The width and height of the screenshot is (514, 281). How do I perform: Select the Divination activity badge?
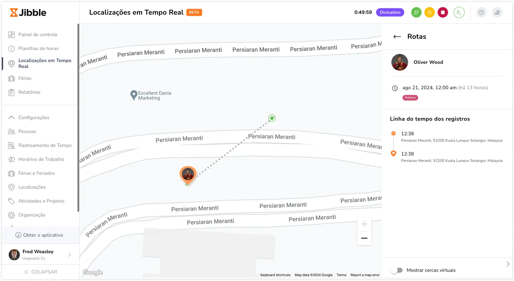(x=390, y=13)
